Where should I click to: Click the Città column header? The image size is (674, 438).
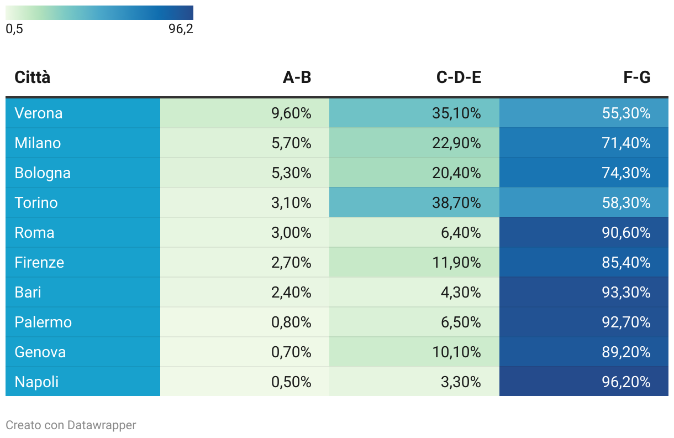tap(33, 77)
